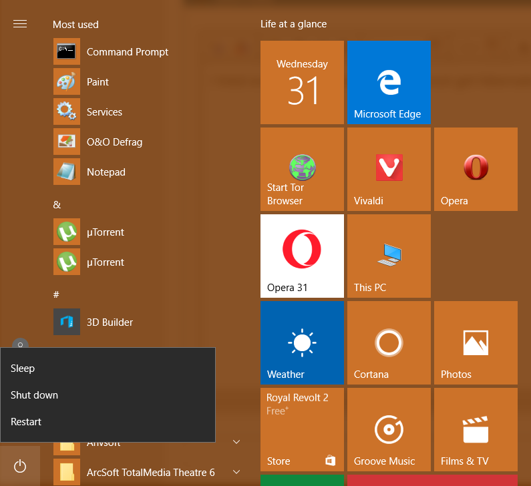Choose Shut down in power menu
The width and height of the screenshot is (531, 486).
(108, 395)
